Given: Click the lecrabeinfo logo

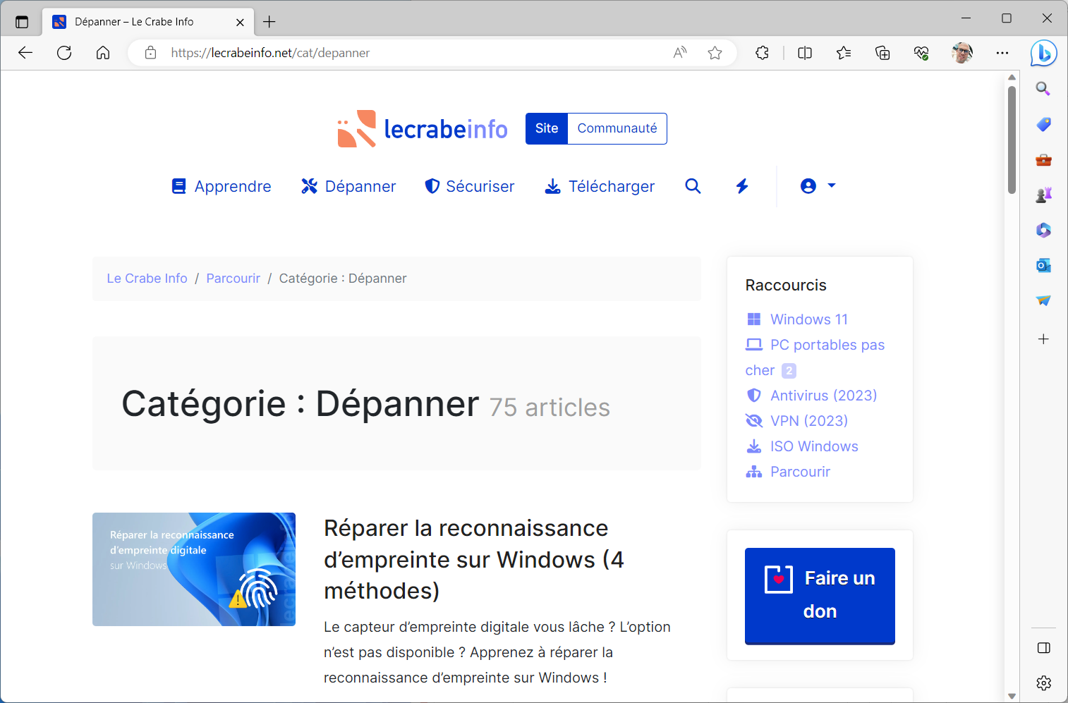Looking at the screenshot, I should click(x=423, y=128).
